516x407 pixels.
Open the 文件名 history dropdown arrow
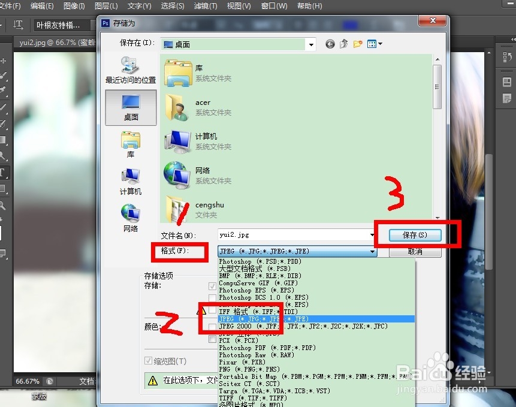tap(372, 234)
